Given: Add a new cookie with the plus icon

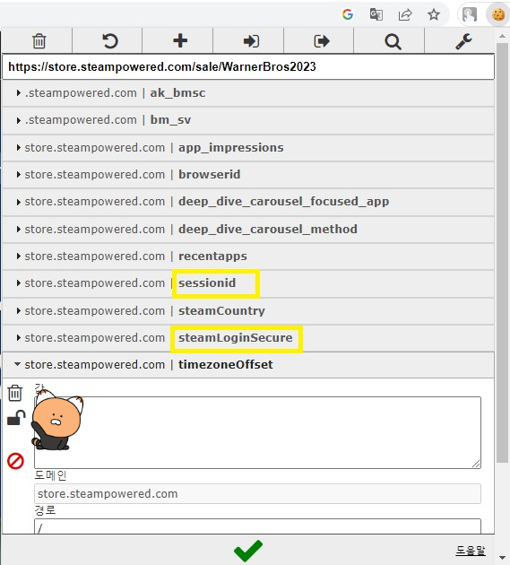Looking at the screenshot, I should tap(180, 40).
